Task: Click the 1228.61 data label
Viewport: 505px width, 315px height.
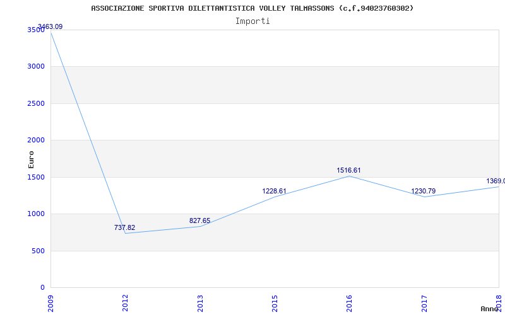Action: pyautogui.click(x=274, y=192)
